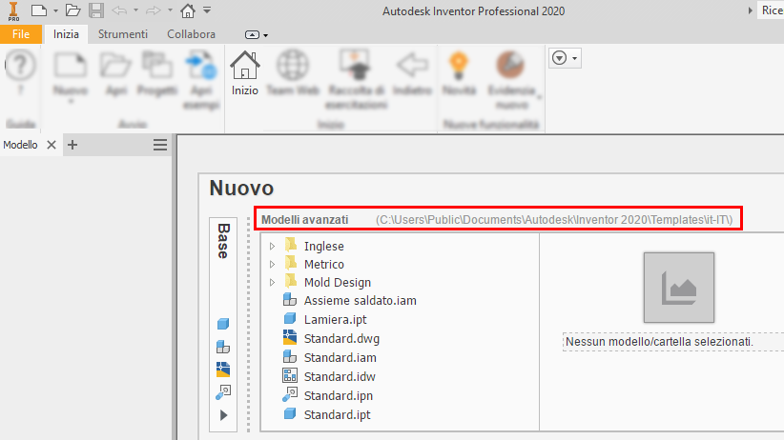784x440 pixels.
Task: Create new file from quick access toolbar
Action: click(x=38, y=10)
